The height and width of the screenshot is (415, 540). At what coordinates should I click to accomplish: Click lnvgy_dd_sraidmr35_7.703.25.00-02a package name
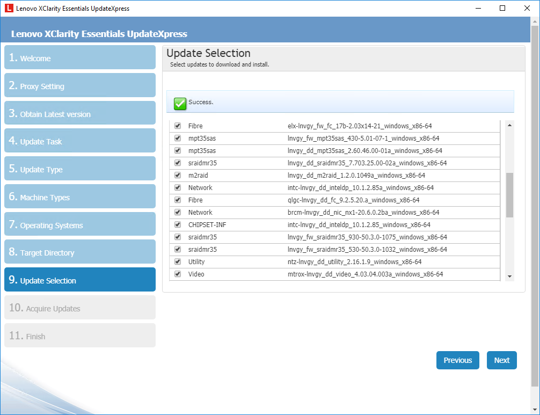click(367, 163)
